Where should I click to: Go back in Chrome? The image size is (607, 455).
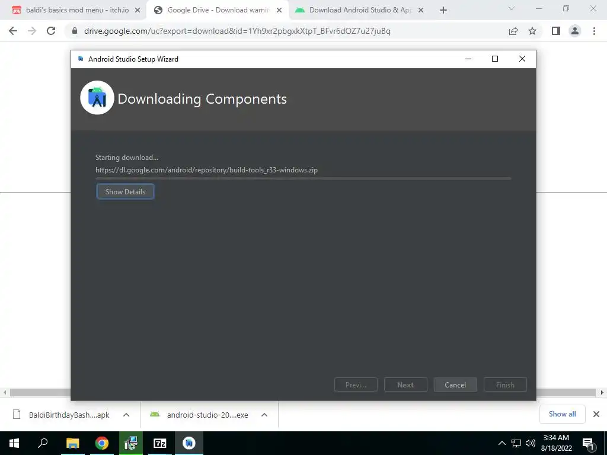point(13,31)
